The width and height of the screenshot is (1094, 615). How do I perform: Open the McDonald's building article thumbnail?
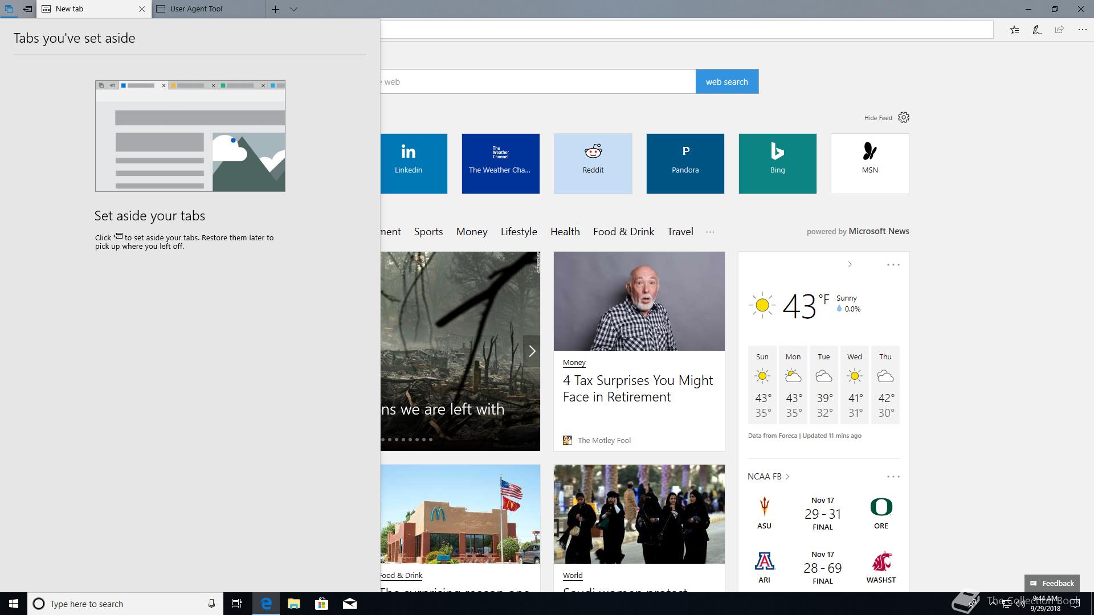pos(460,514)
